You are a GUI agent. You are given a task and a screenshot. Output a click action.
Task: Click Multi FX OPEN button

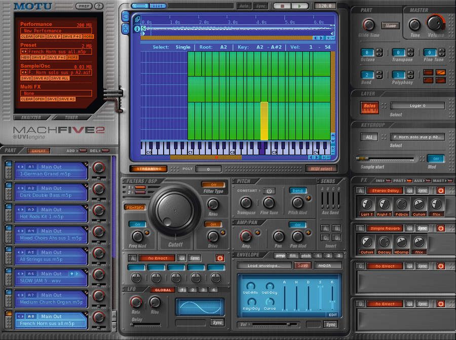click(40, 99)
